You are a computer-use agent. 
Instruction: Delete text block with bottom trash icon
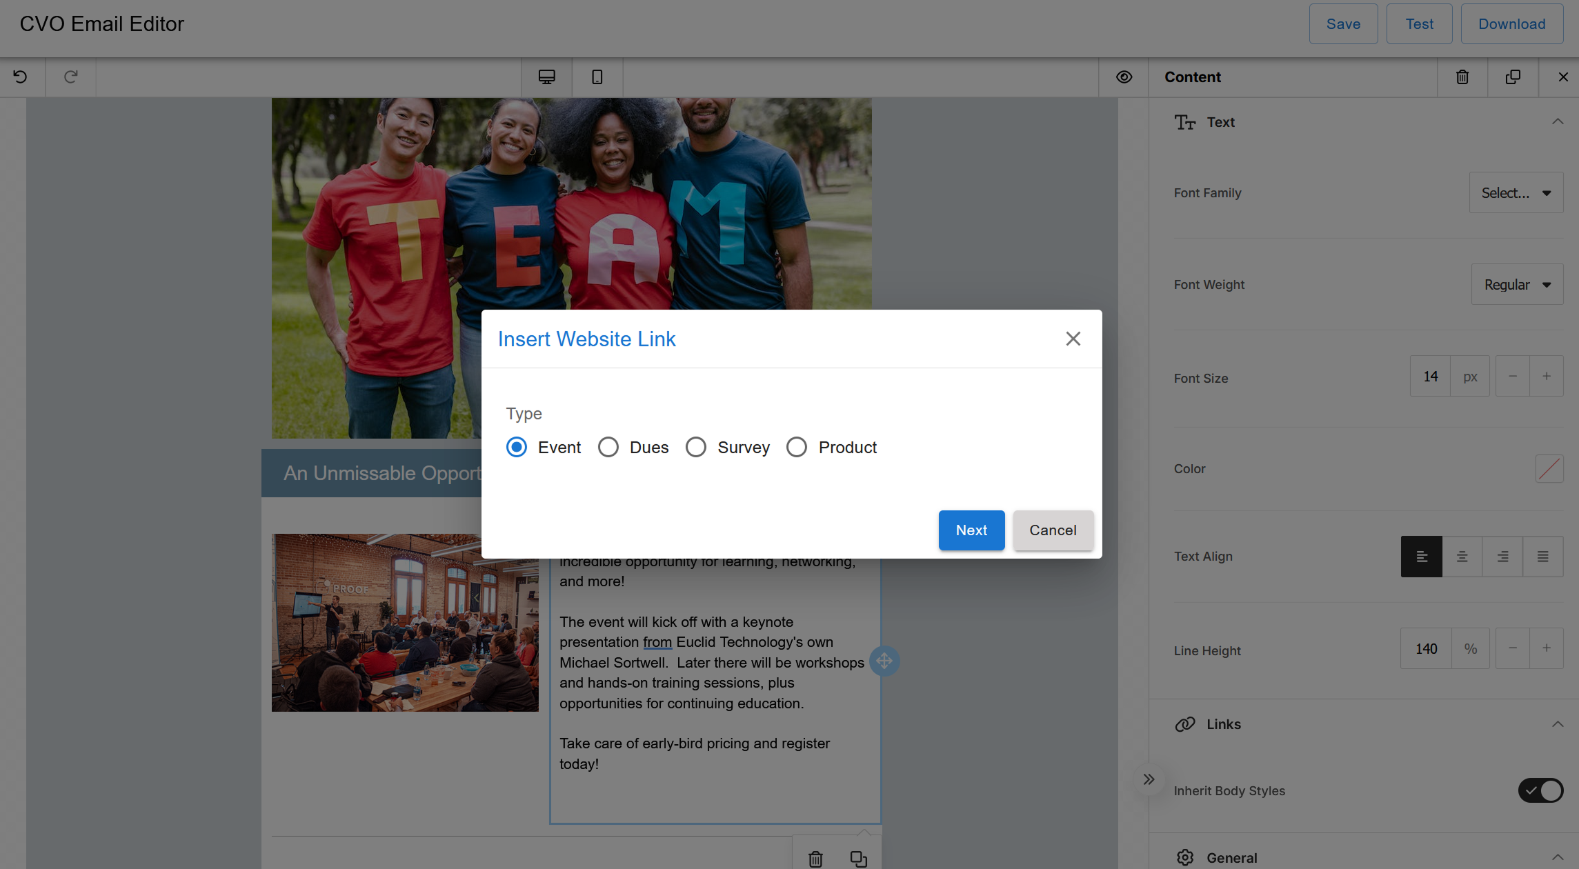(x=815, y=859)
